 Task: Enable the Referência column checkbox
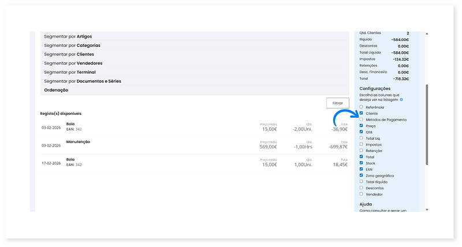coord(362,107)
